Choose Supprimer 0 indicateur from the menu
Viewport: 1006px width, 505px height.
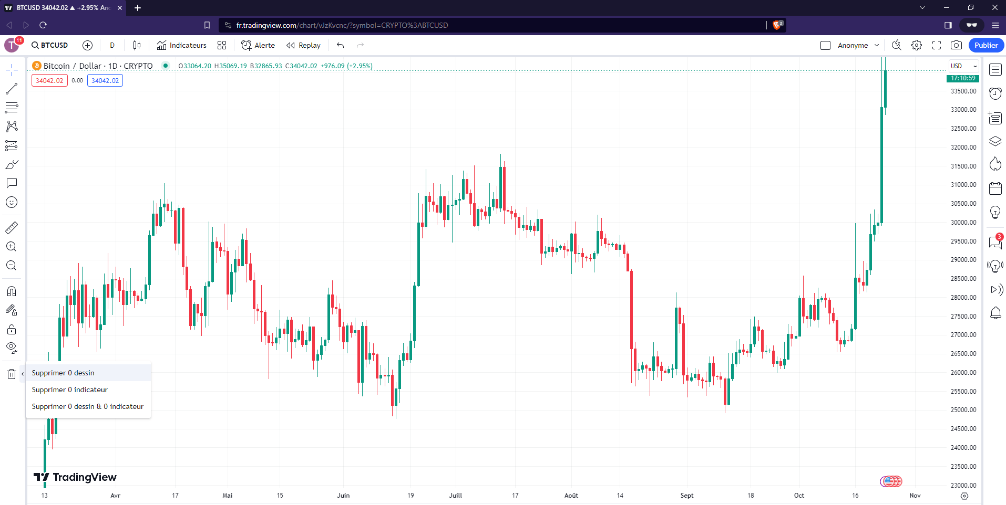point(69,390)
